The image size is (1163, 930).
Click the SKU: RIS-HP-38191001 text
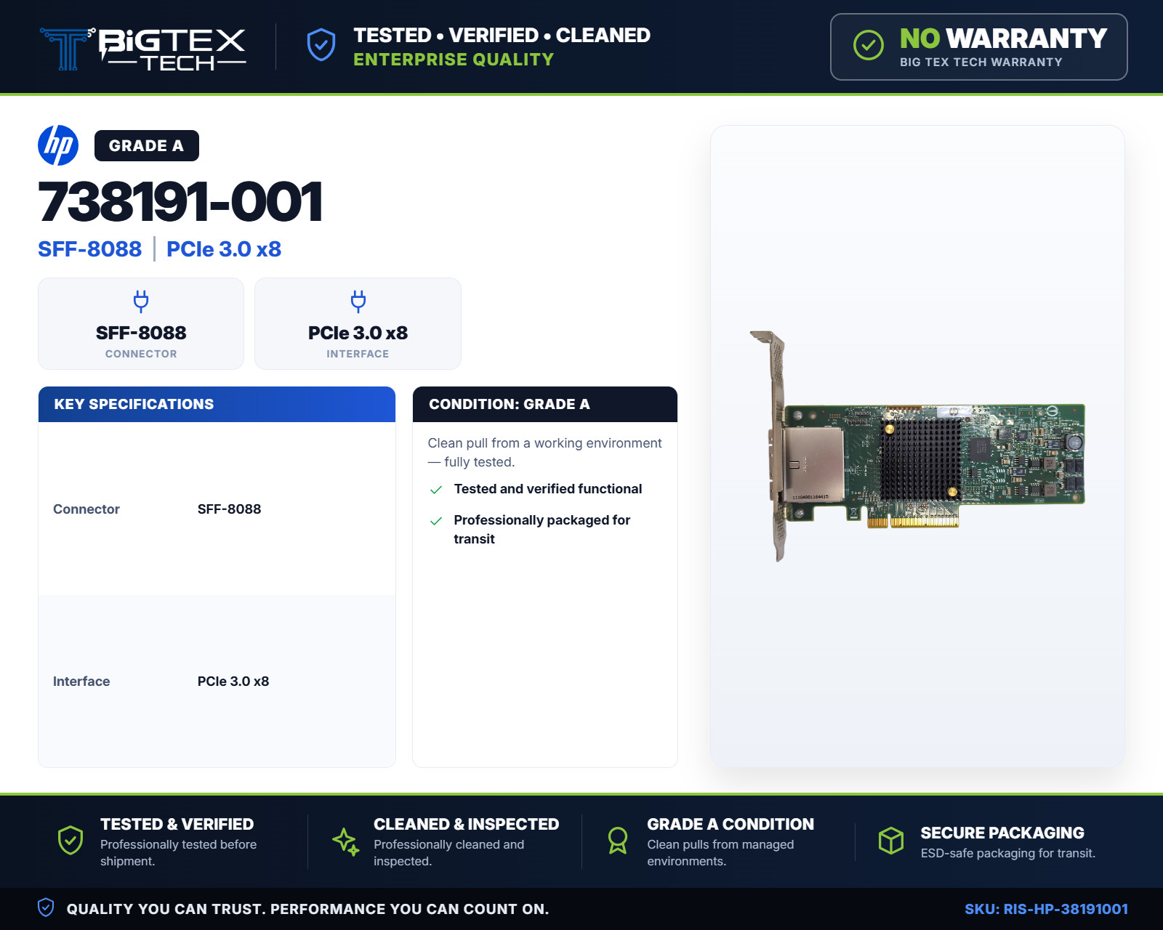click(x=1046, y=909)
